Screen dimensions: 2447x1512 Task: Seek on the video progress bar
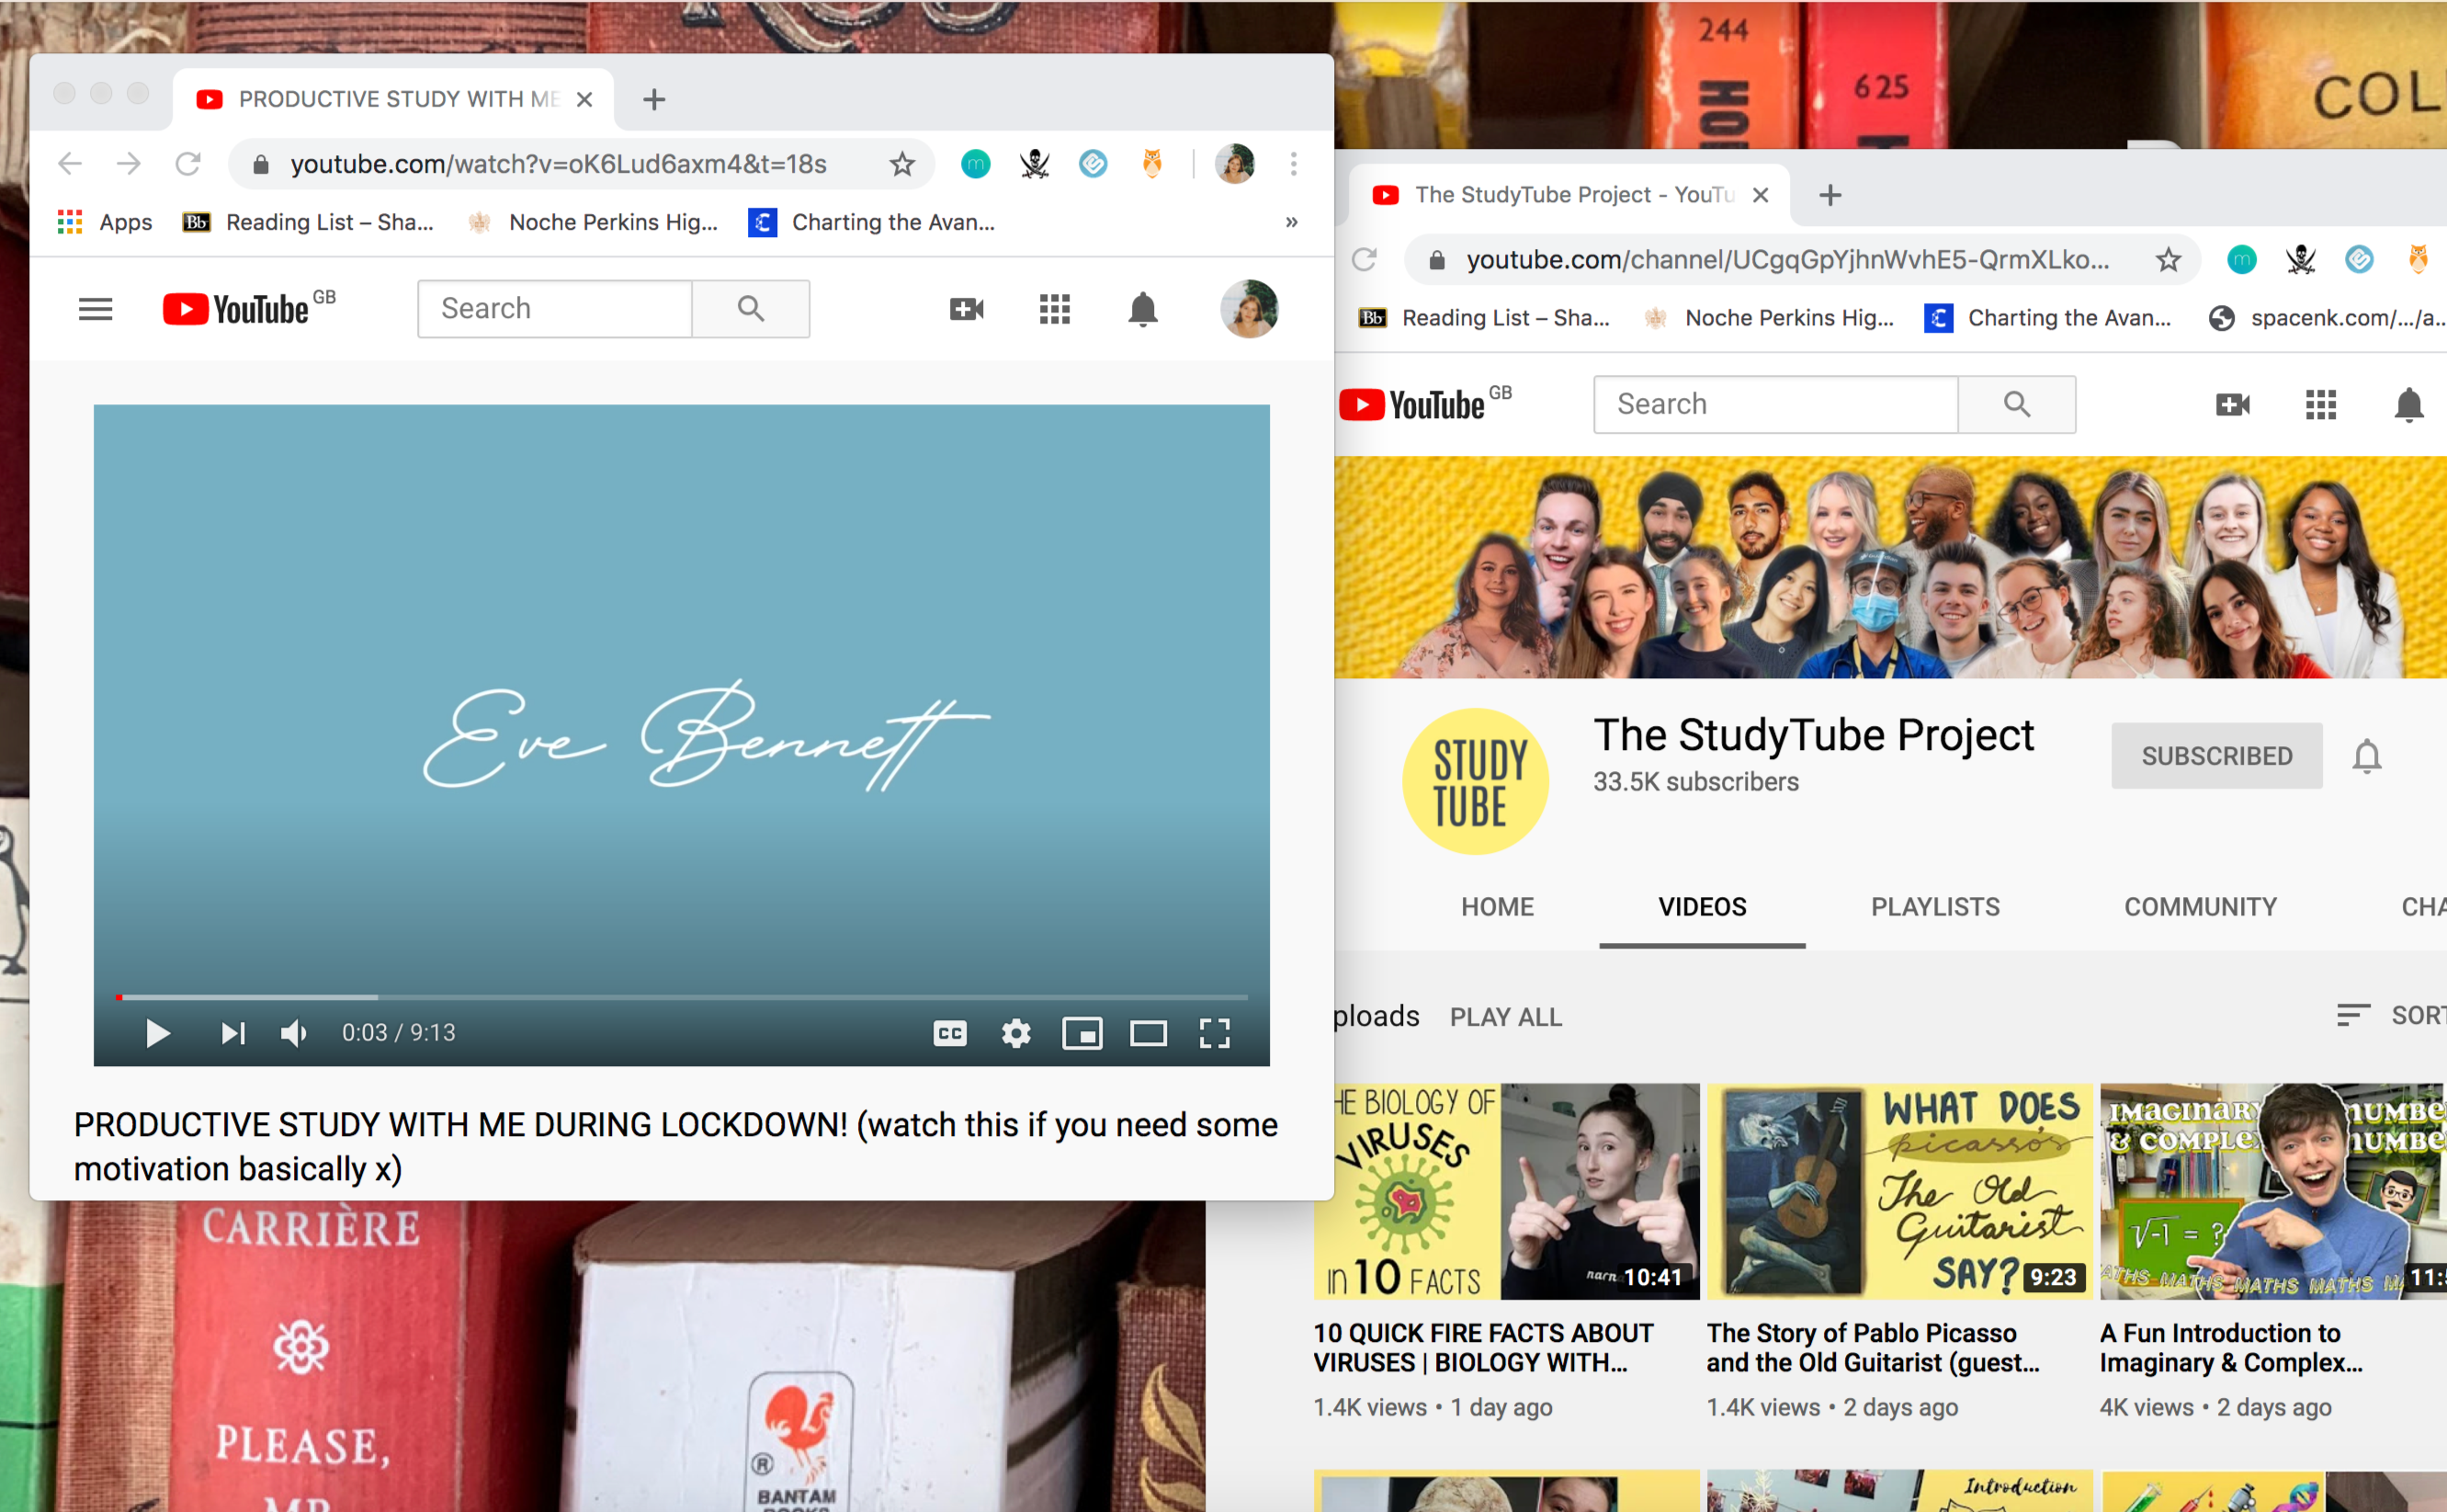pos(682,997)
